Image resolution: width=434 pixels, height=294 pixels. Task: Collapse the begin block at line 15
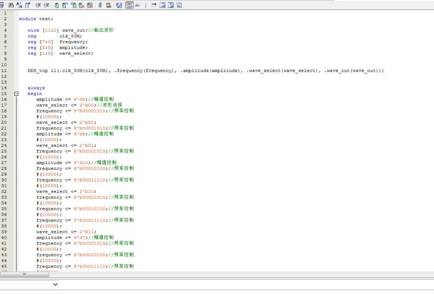point(16,94)
